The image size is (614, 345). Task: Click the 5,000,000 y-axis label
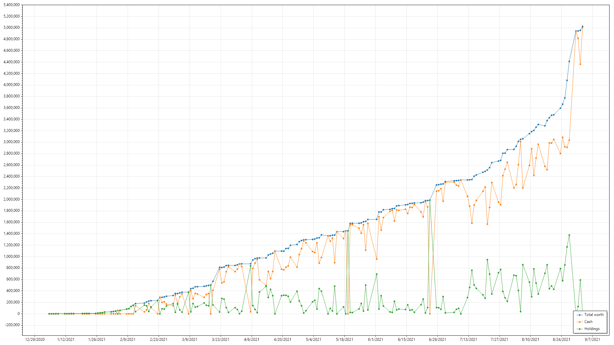[12, 28]
